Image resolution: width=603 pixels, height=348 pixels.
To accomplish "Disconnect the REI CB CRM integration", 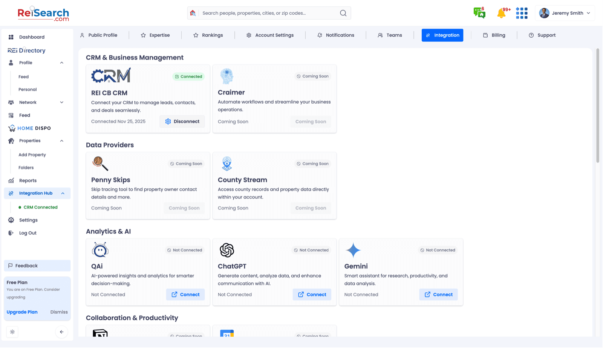I will (x=182, y=121).
